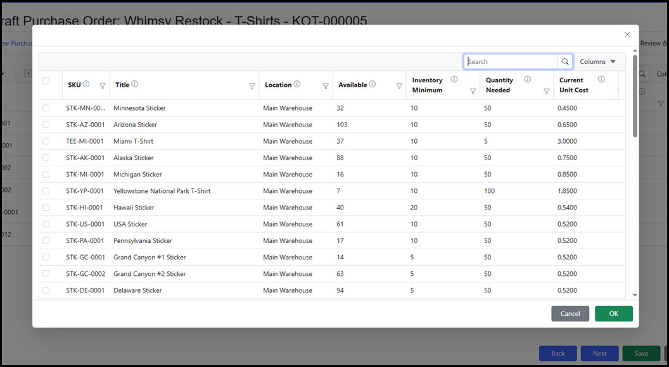Tick the Hawaii Sticker row checkbox
The image size is (669, 367).
46,208
